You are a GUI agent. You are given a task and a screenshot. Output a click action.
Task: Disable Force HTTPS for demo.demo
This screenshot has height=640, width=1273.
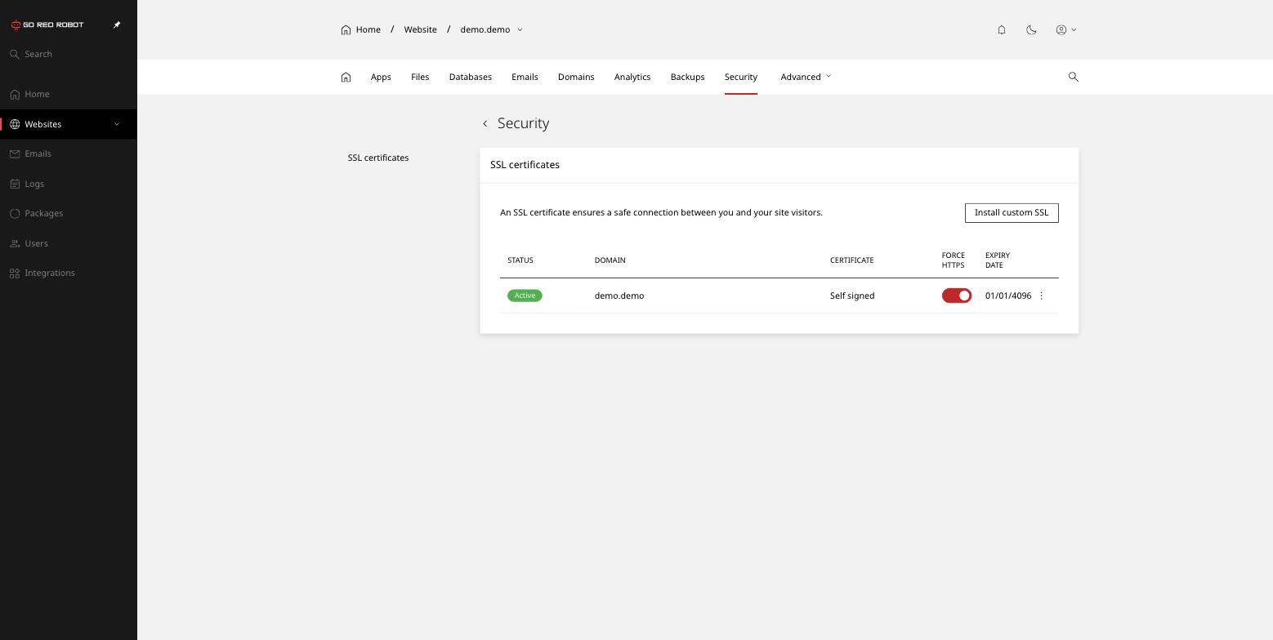[x=957, y=296]
